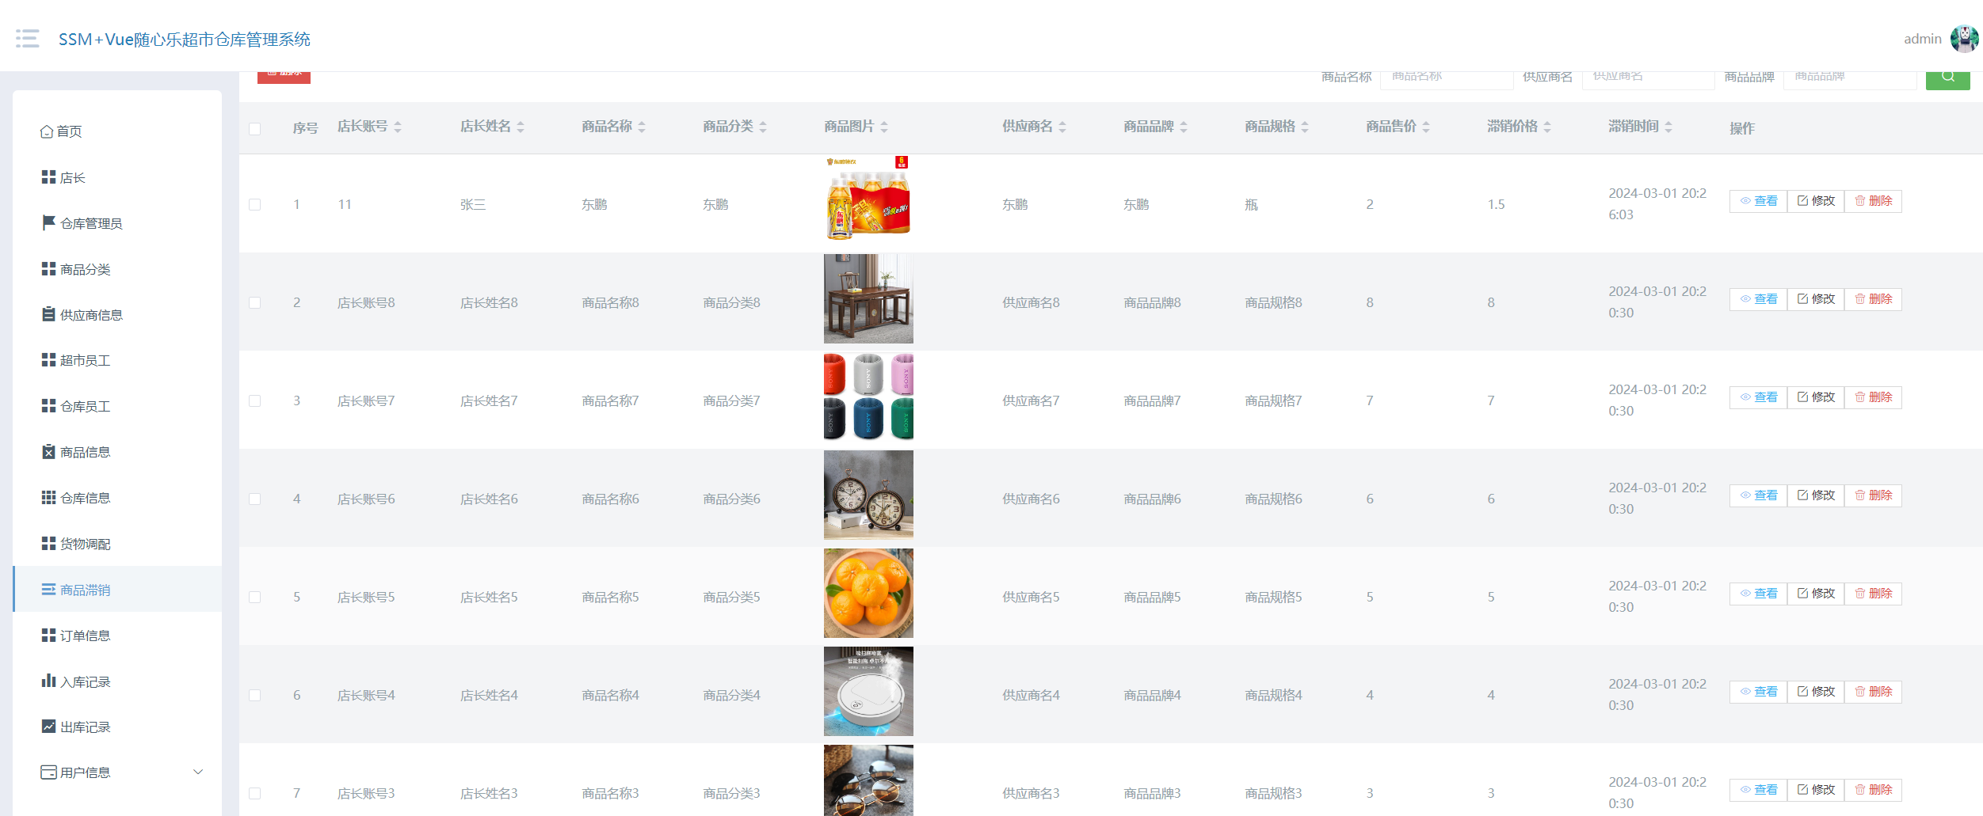Screen dimensions: 1983x816
Task: Click the flag icon for 仓库管理员
Action: tap(48, 223)
